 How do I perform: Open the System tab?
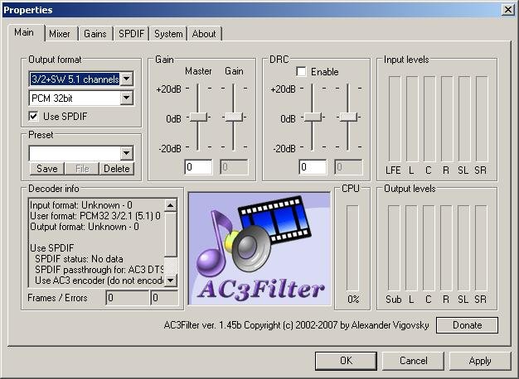click(x=168, y=34)
